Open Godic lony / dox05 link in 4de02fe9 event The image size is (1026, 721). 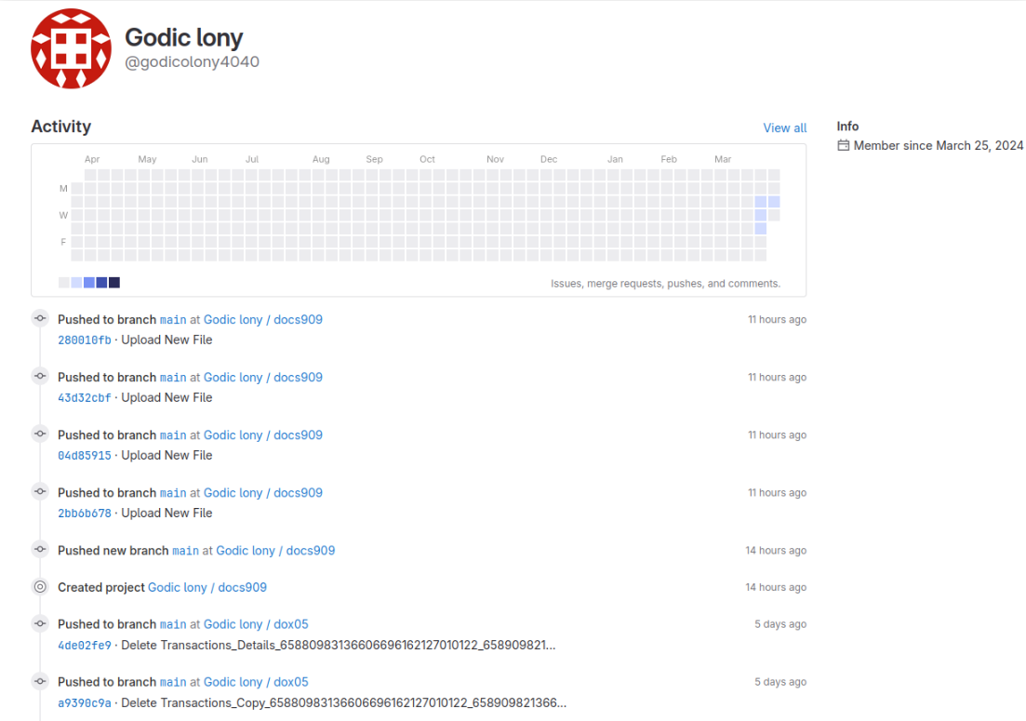pyautogui.click(x=256, y=624)
